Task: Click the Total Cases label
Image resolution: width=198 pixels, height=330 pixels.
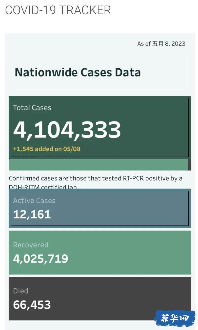Action: (x=32, y=108)
